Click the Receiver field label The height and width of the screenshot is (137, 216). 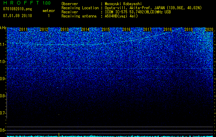70,12
